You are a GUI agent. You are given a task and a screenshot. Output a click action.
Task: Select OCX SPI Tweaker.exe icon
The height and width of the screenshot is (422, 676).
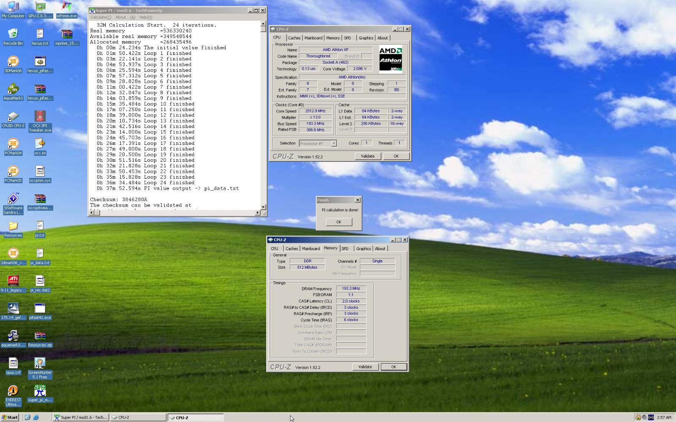click(x=40, y=121)
